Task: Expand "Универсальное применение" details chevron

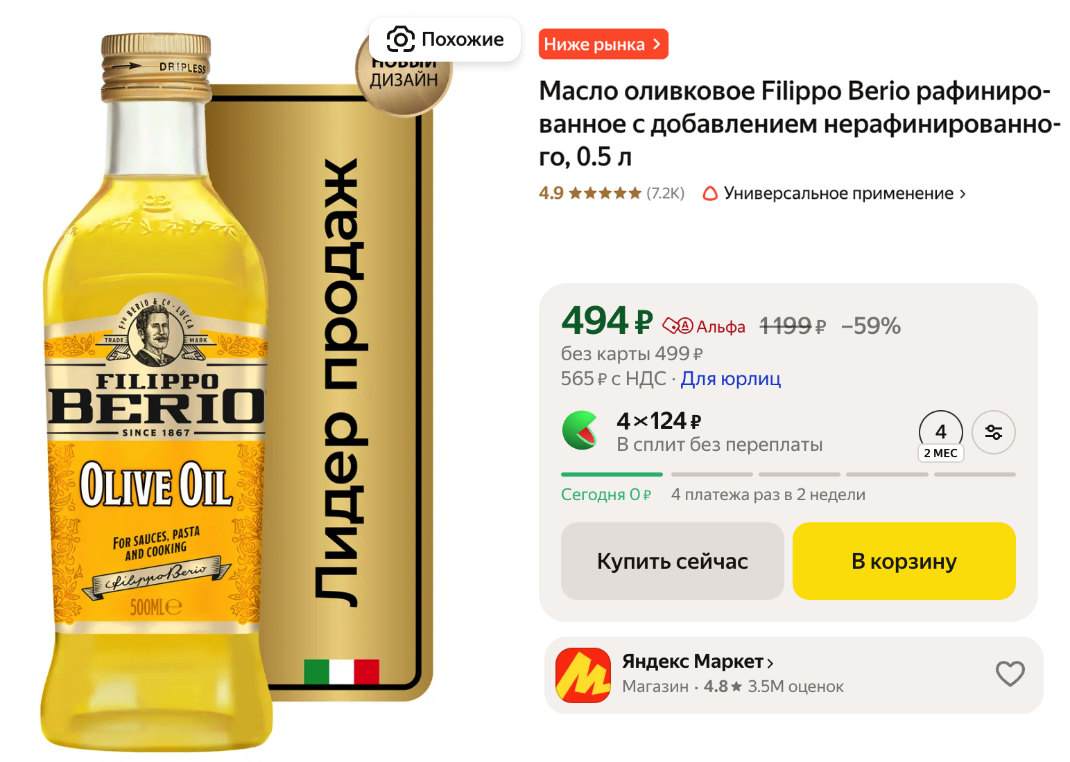Action: [963, 195]
